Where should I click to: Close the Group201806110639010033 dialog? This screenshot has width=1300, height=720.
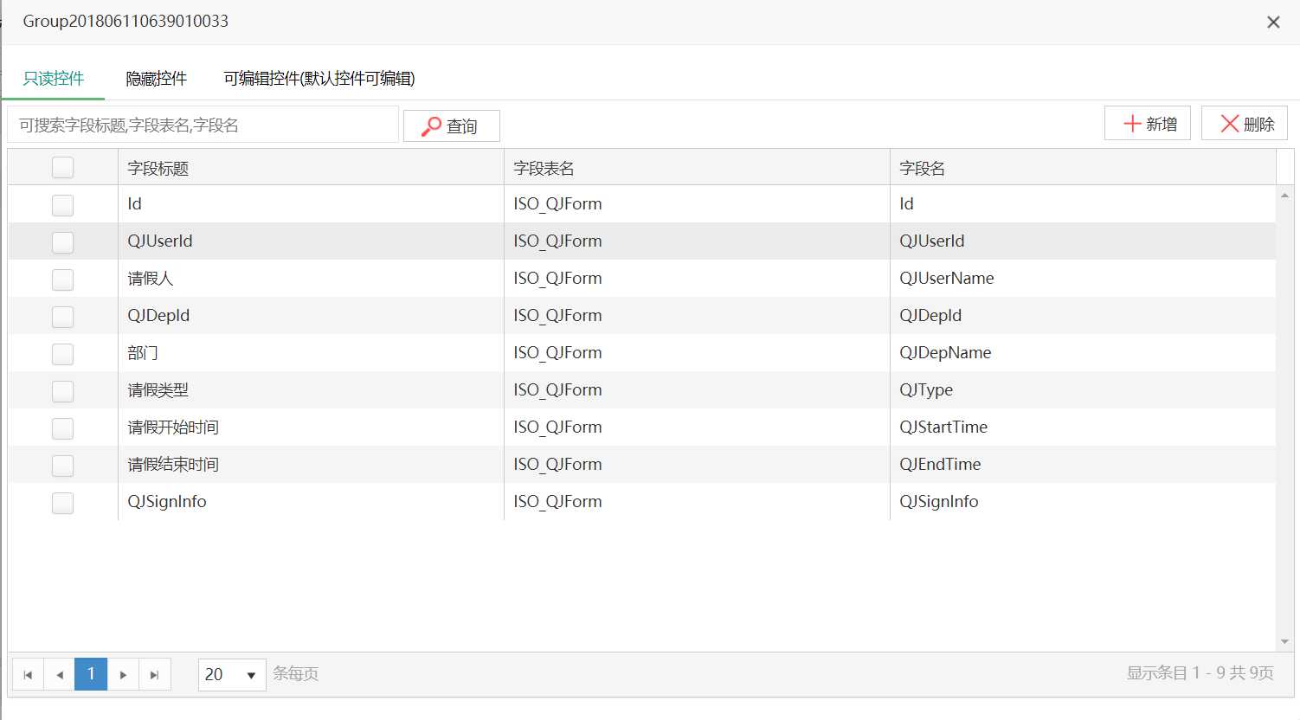pyautogui.click(x=1273, y=22)
